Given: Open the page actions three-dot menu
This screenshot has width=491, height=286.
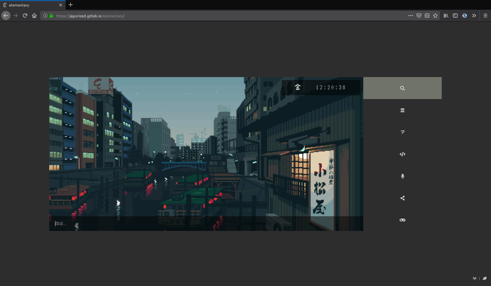Looking at the screenshot, I should point(410,16).
